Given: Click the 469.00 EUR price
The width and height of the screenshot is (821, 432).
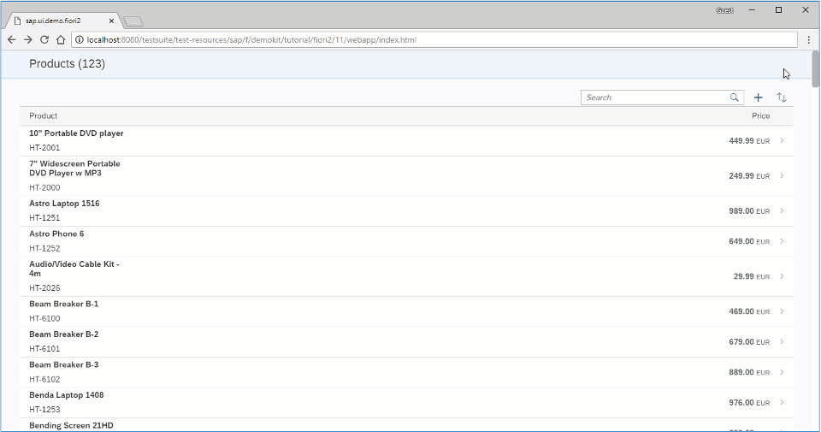Looking at the screenshot, I should click(749, 311).
